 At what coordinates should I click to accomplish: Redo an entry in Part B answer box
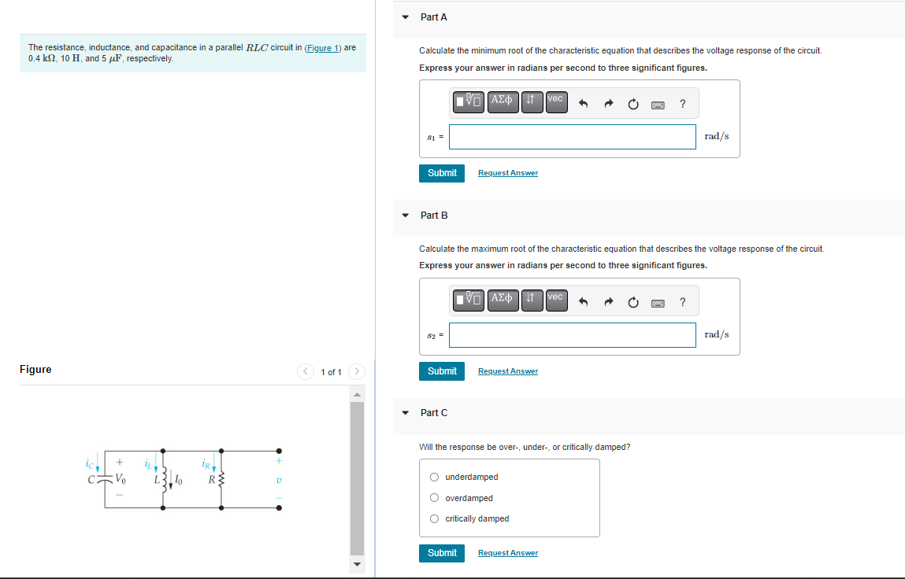click(x=608, y=301)
